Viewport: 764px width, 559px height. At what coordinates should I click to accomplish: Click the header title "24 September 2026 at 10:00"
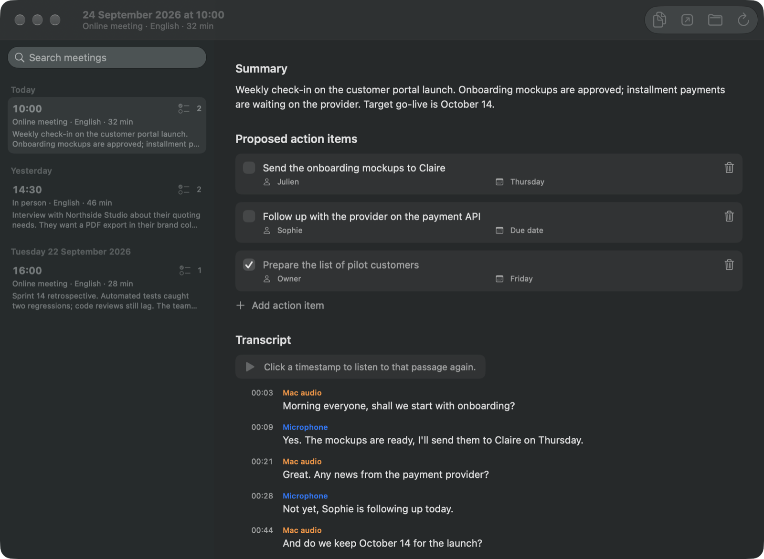pos(153,15)
